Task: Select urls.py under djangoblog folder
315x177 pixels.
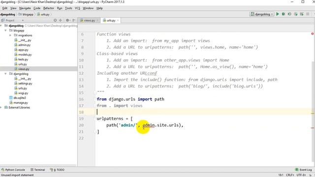Action: (21, 88)
